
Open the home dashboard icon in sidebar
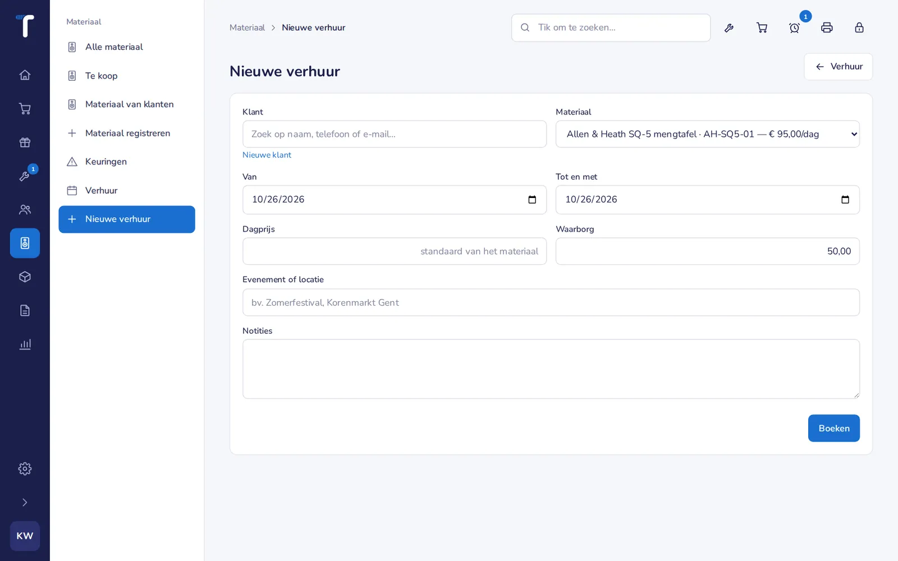(25, 75)
